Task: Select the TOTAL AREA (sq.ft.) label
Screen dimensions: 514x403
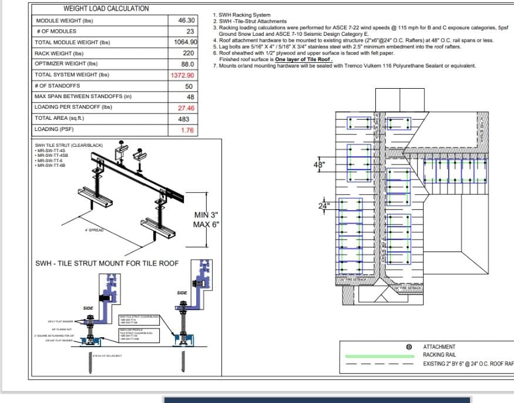Action: pyautogui.click(x=59, y=118)
